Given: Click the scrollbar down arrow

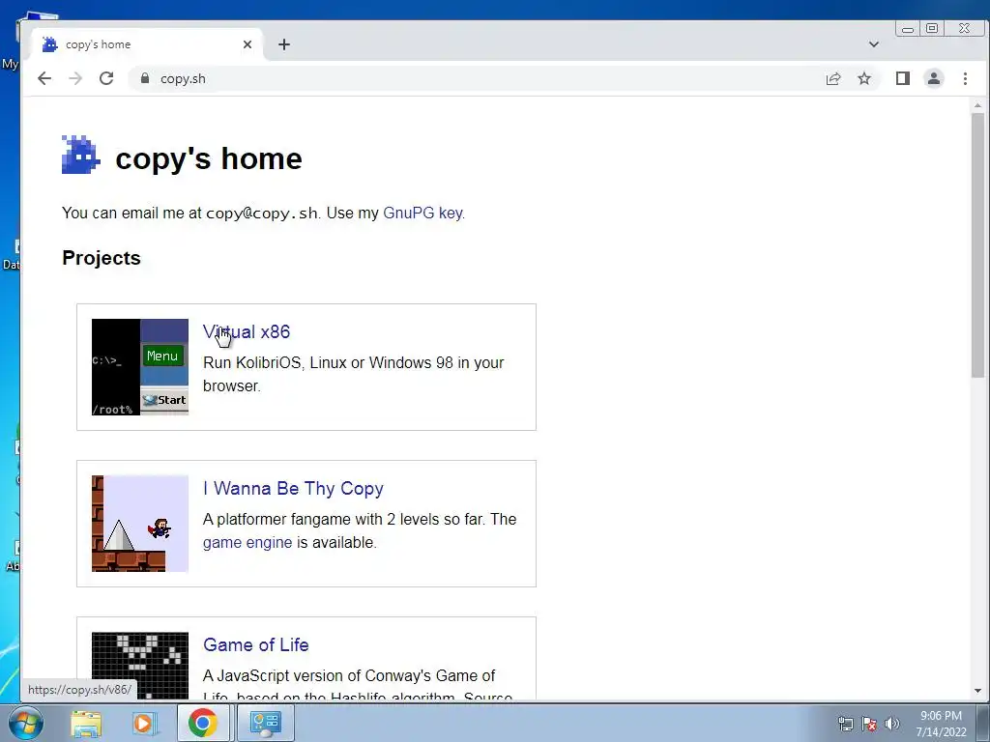Looking at the screenshot, I should point(977,691).
